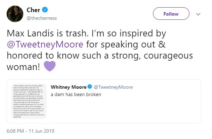Visit the @thecherness handle
The image size is (212, 139).
click(42, 18)
